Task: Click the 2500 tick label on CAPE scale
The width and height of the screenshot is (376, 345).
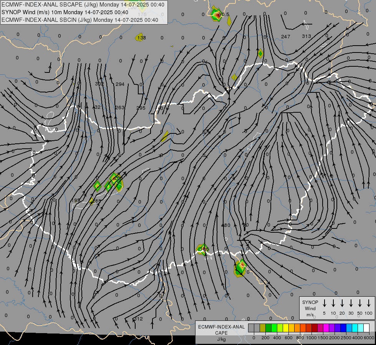Action: click(346, 338)
